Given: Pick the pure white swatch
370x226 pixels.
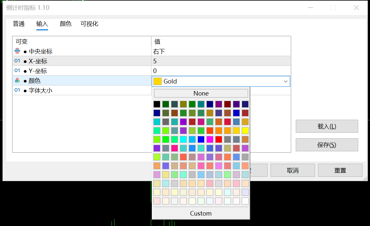Looking at the screenshot, I should coord(245,201).
